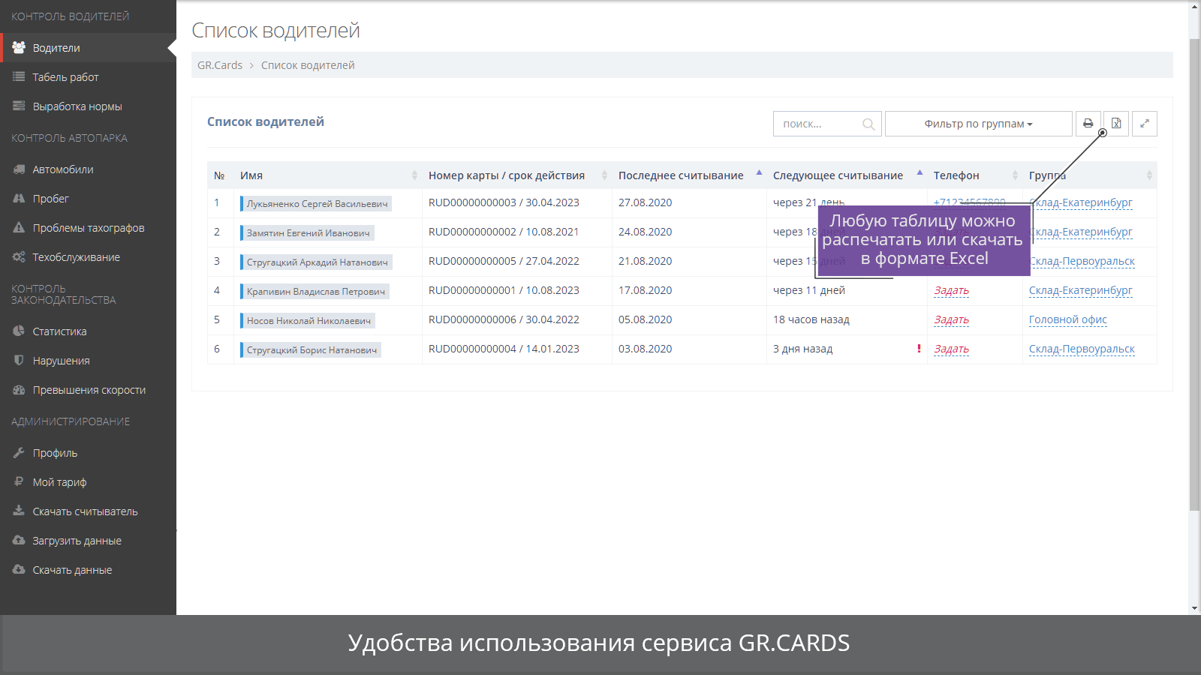Click card number RUD00000000006 / 30.04.2022
Viewport: 1201px width, 675px height.
(504, 319)
